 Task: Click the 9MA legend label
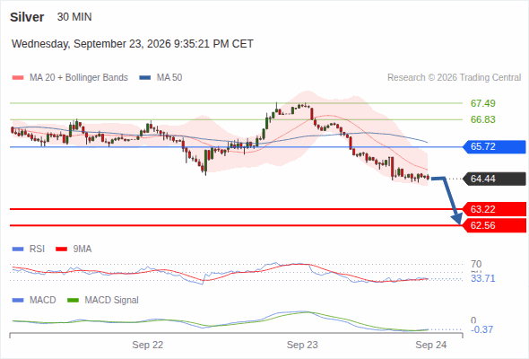(82, 249)
